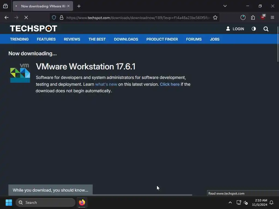Close the 'Now downloading' tab
The height and width of the screenshot is (209, 279).
[68, 6]
